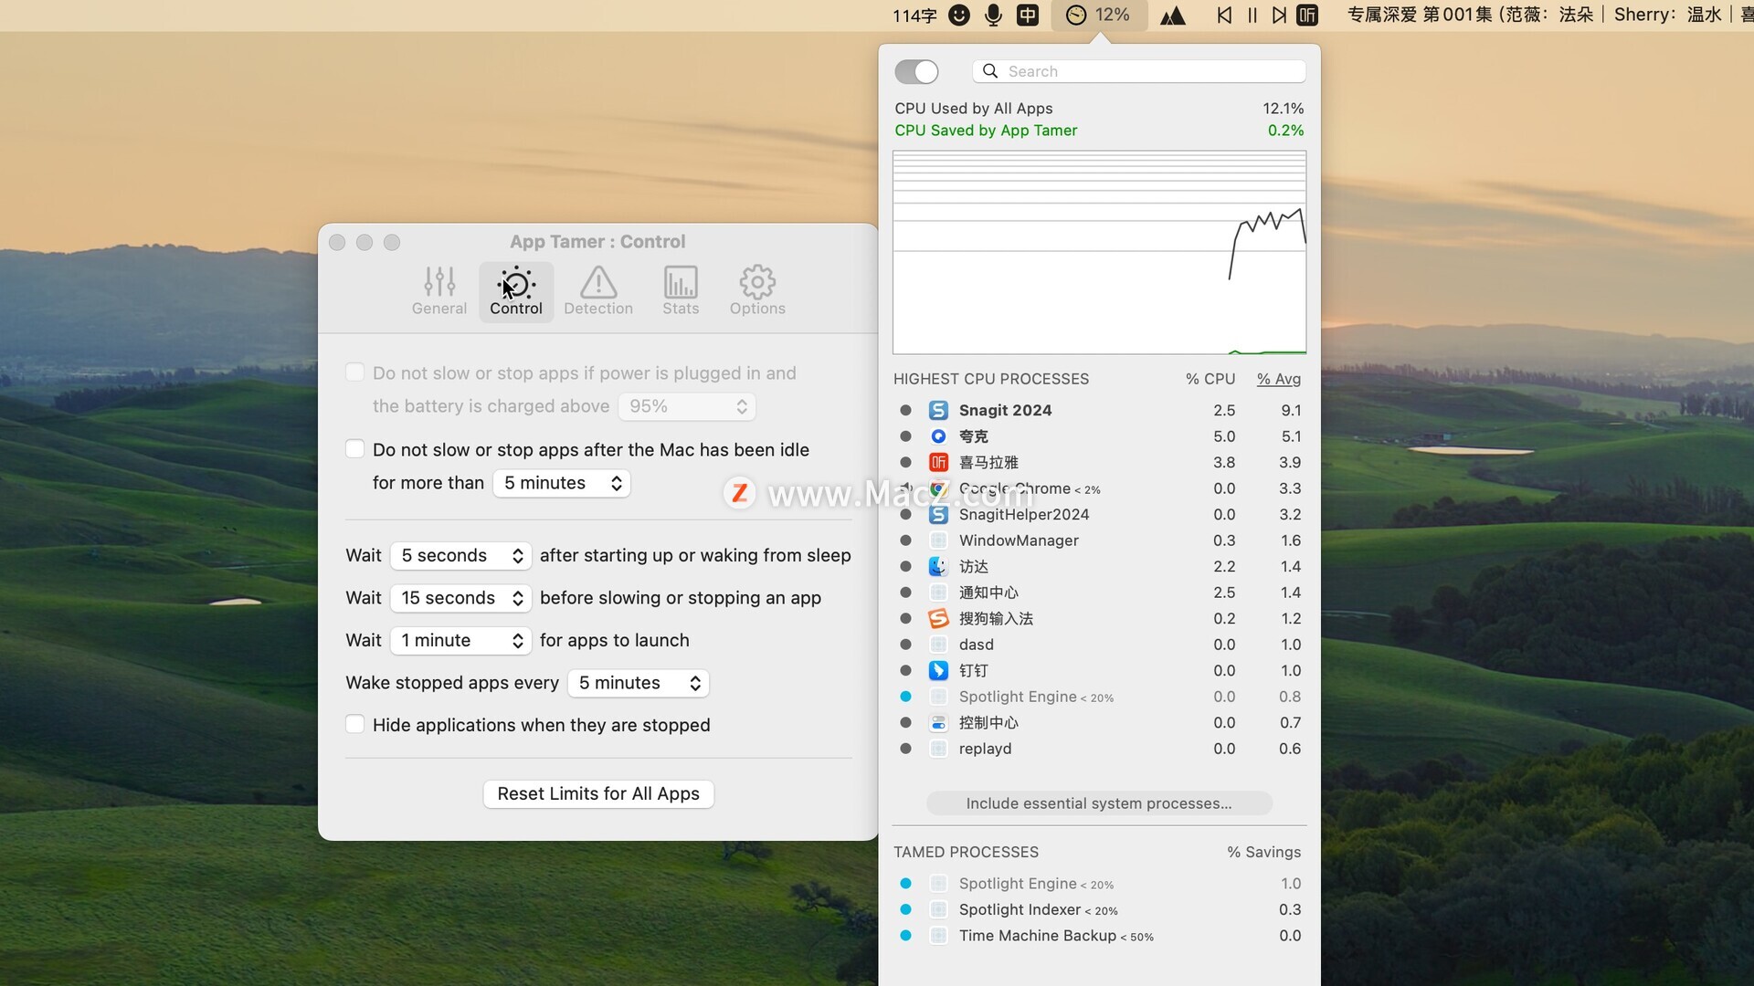
Task: Select the Google Chrome process row
Action: point(1099,489)
